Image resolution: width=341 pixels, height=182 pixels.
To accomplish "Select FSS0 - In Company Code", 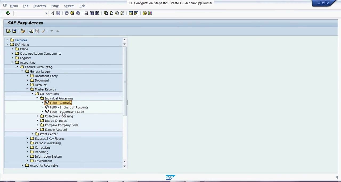I will tap(67, 112).
